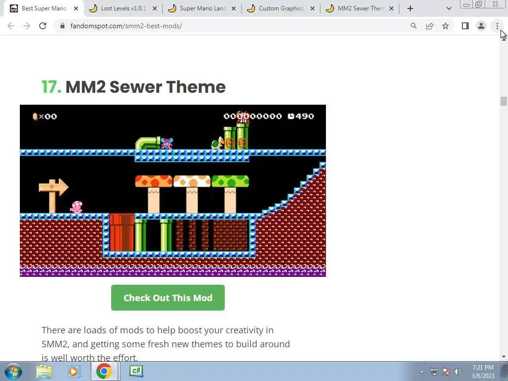Go back to the previous page
Viewport: 508px width, 381px height.
coord(11,26)
